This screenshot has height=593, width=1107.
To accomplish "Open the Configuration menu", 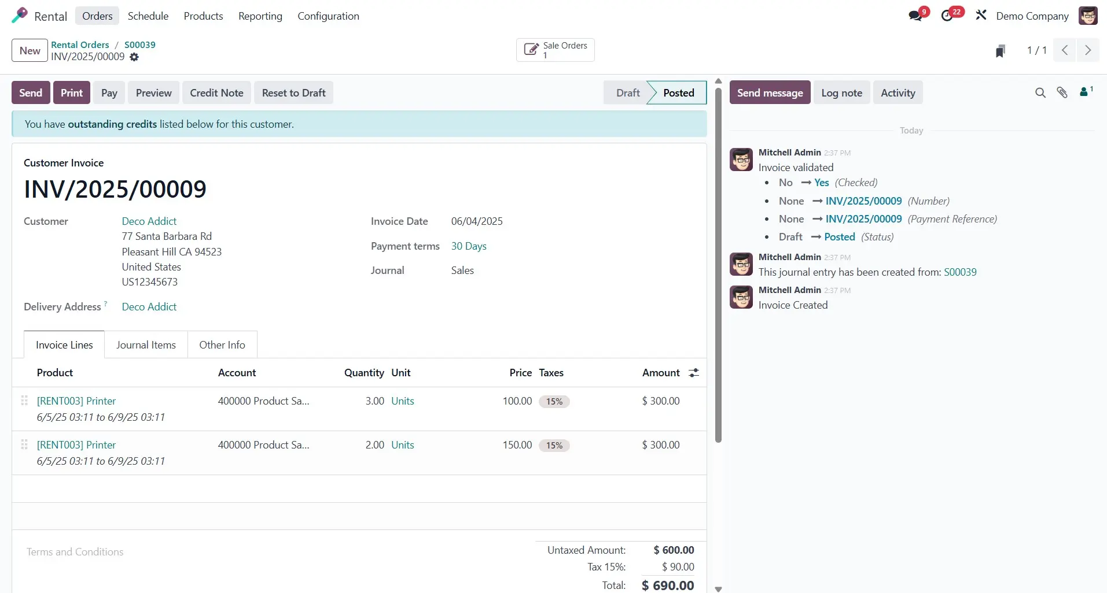I will pos(328,16).
